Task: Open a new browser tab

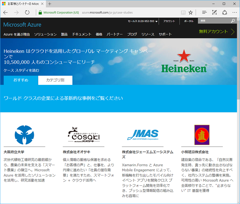Action: 50,4
